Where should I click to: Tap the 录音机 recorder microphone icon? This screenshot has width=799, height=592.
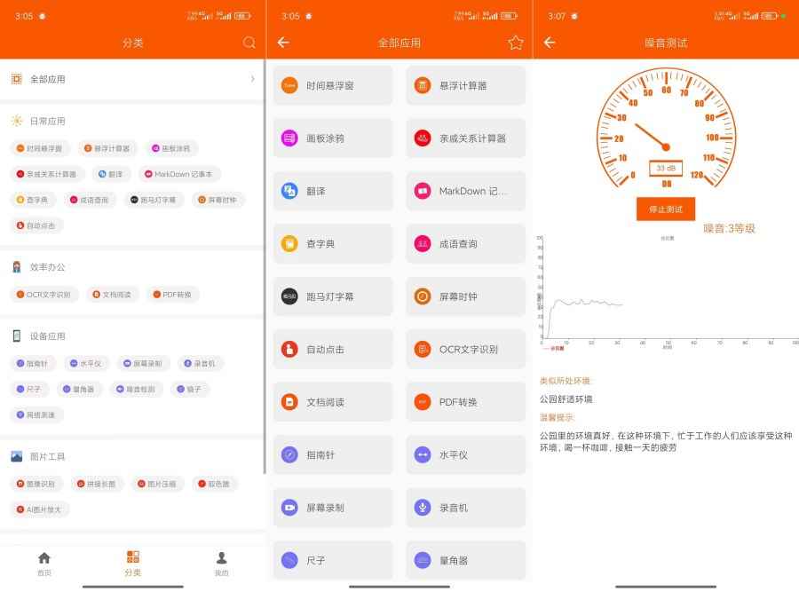422,508
